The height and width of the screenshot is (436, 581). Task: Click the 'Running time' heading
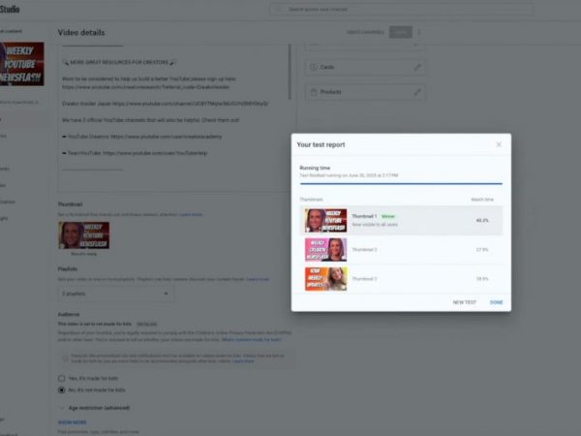coord(315,168)
